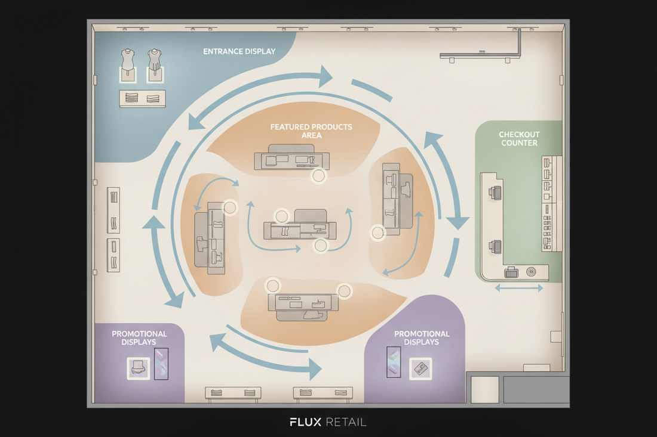
Task: Click the hotspot beside the right display table
Action: (x=378, y=233)
